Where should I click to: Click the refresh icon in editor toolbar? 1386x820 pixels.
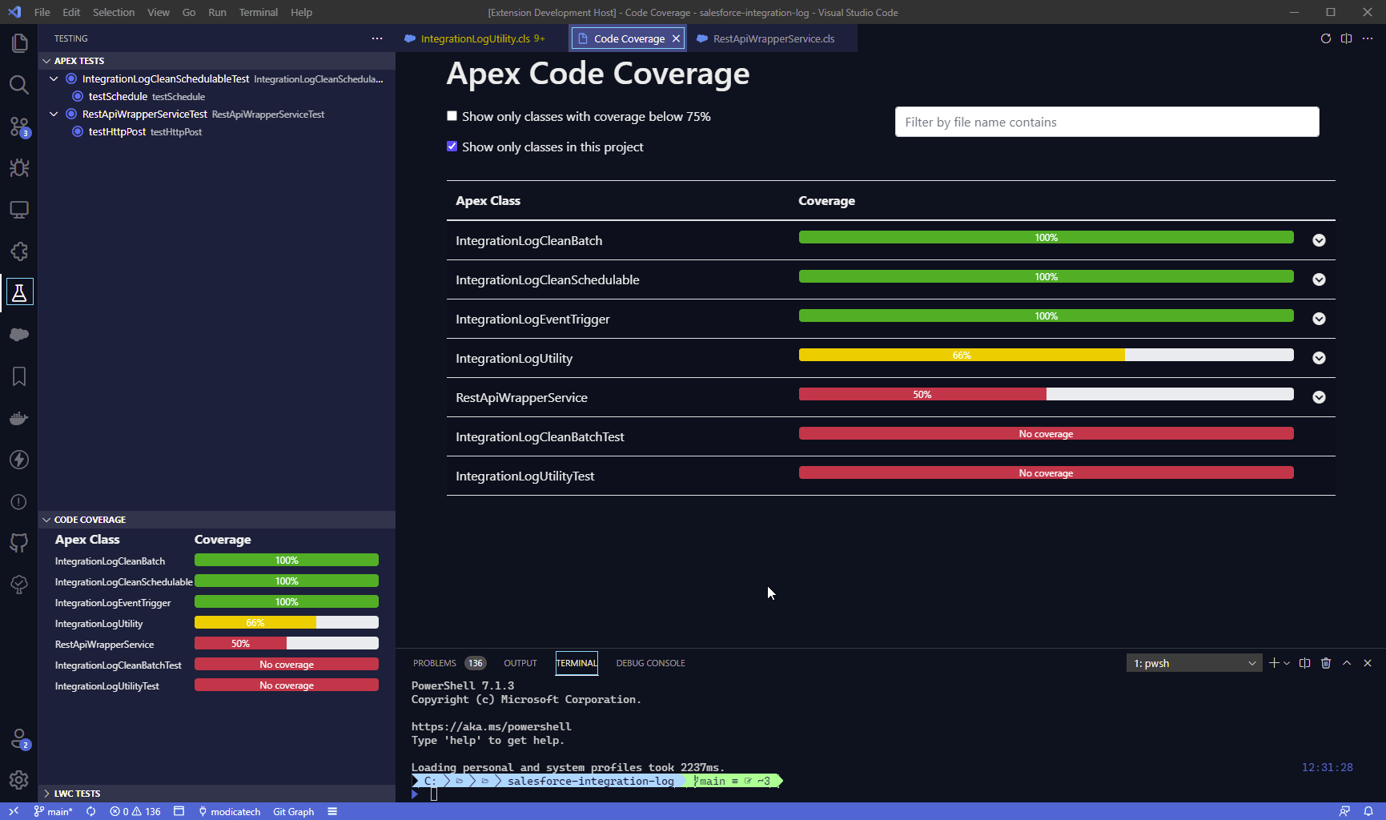[x=1326, y=38]
